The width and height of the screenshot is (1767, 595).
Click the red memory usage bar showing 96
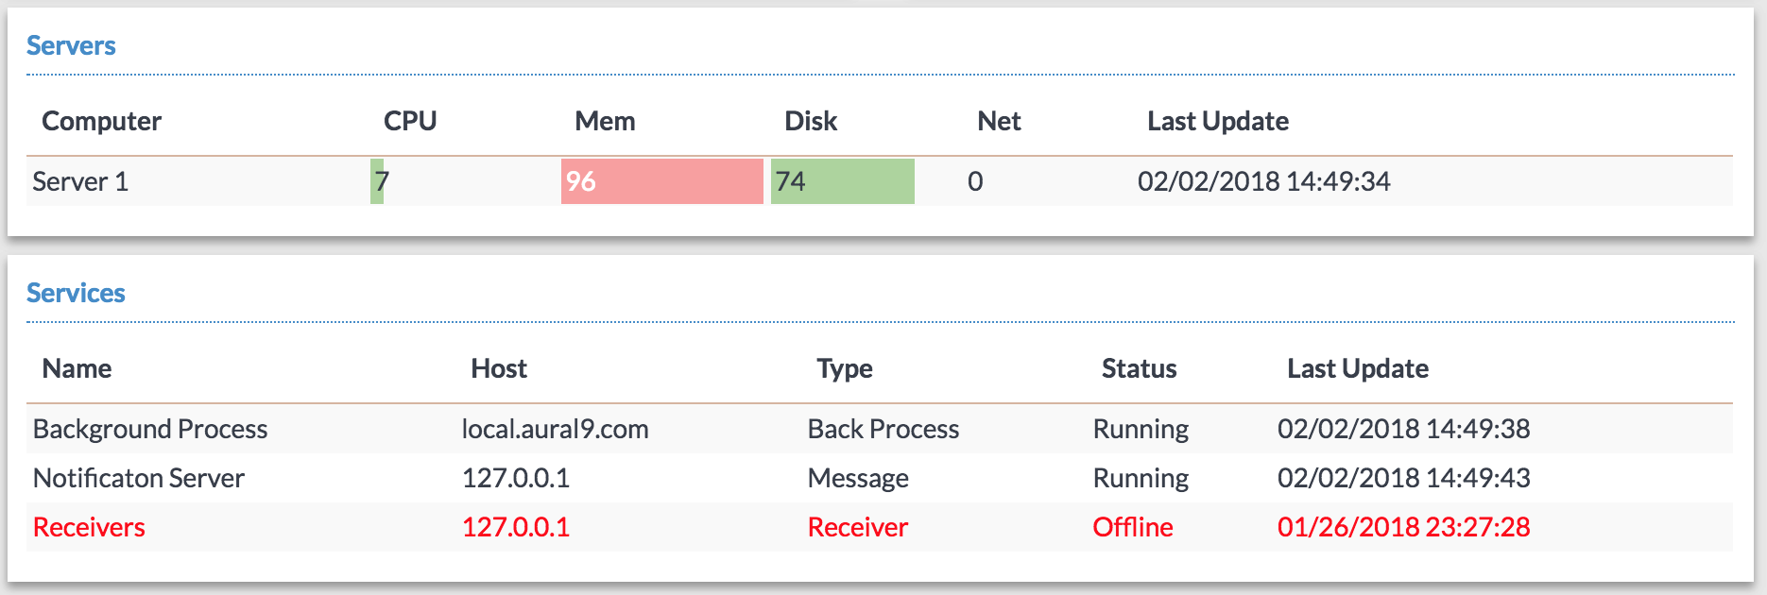(x=661, y=181)
